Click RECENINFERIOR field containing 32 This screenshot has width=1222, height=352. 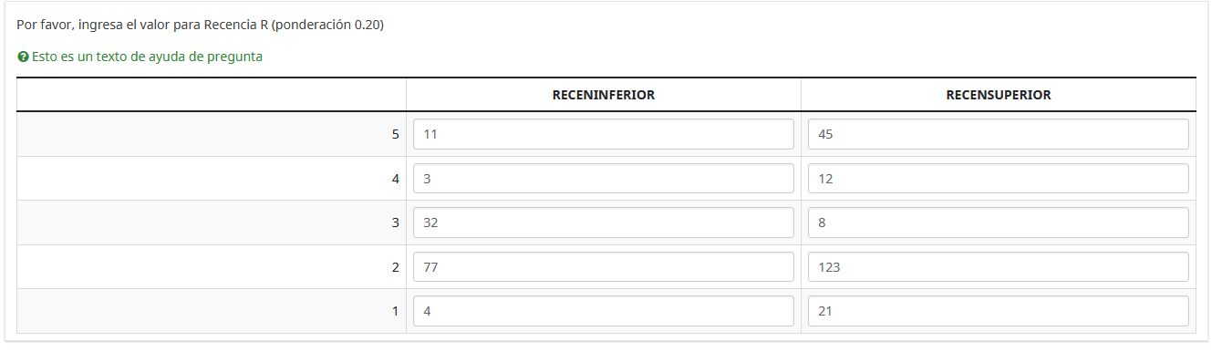pos(604,223)
